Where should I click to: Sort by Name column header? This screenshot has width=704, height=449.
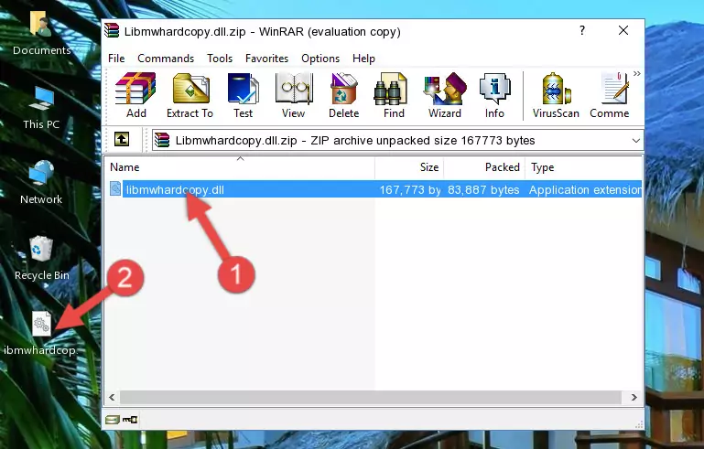point(240,167)
